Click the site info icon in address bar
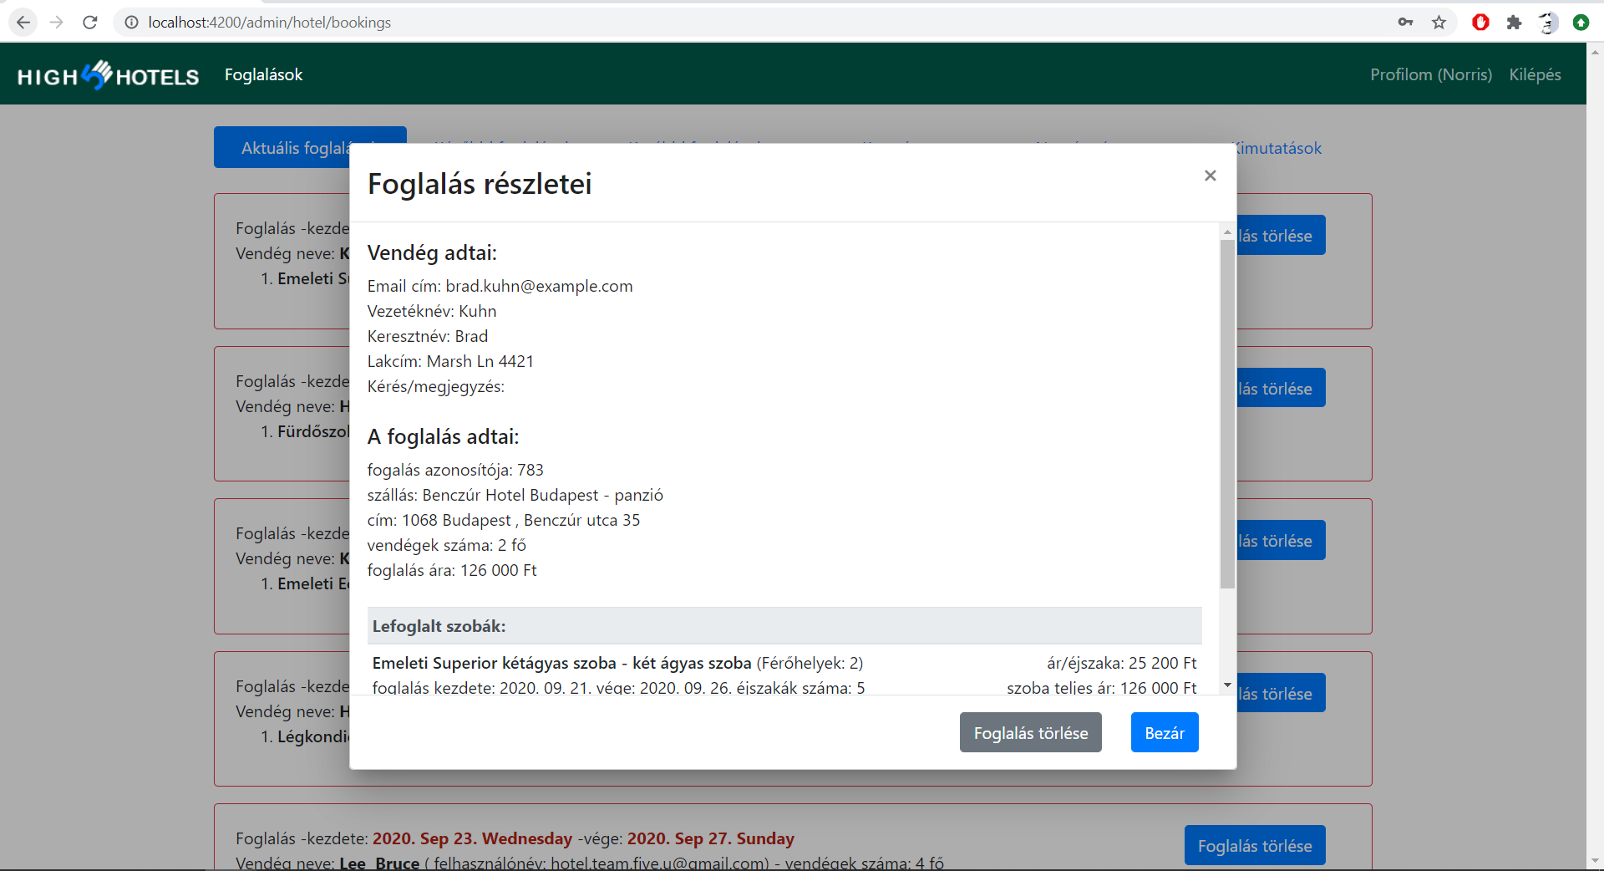Screen dimensions: 1604x871 tap(131, 23)
